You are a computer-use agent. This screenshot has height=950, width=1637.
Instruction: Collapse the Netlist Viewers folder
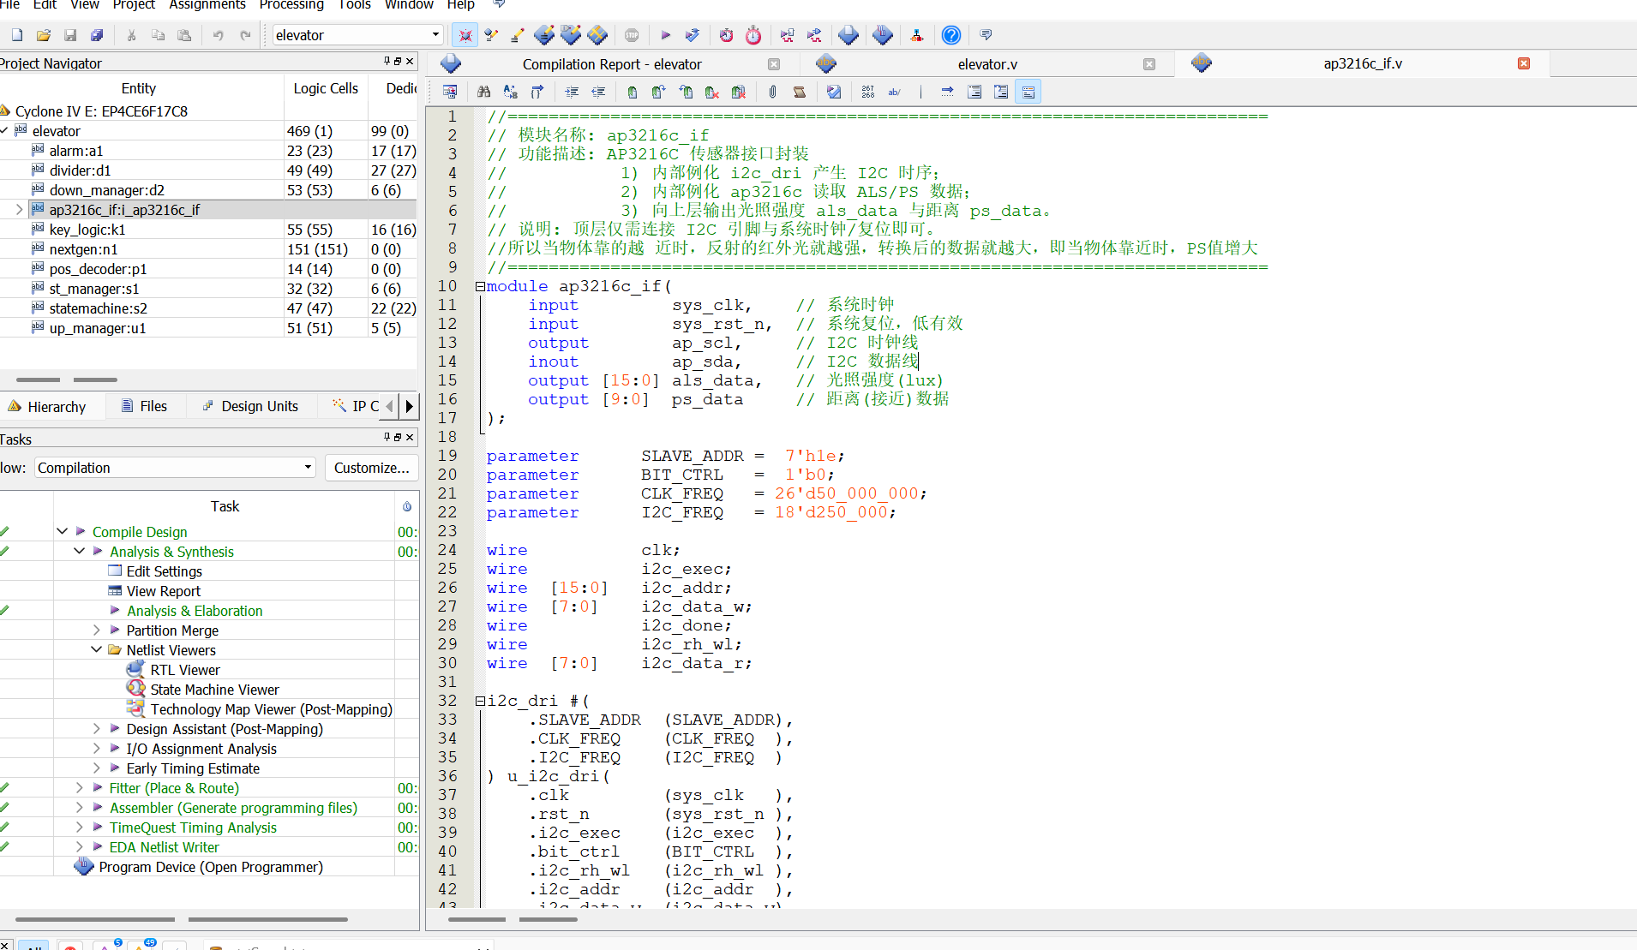click(97, 649)
